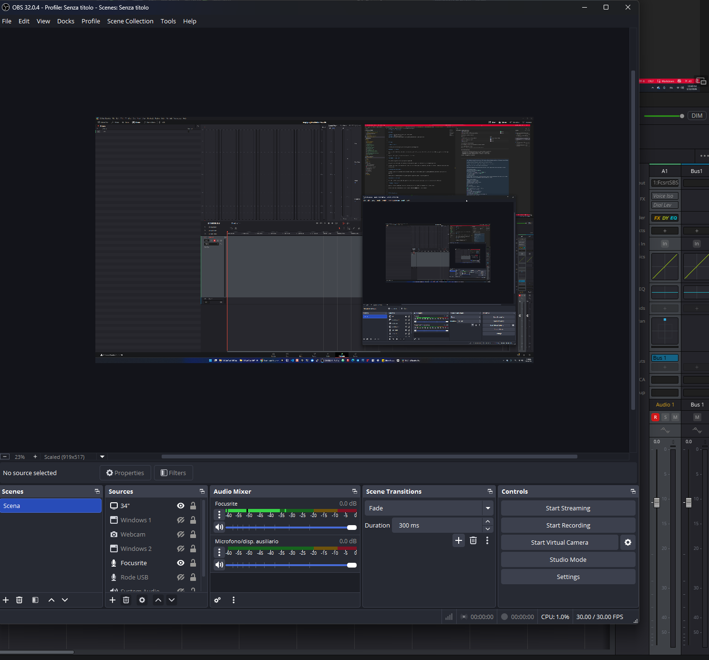Open the Scene Collection menu
Image resolution: width=709 pixels, height=660 pixels.
click(130, 21)
